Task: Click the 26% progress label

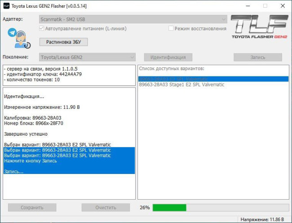Action: (x=145, y=208)
